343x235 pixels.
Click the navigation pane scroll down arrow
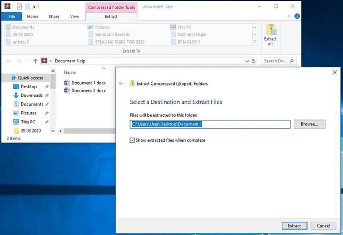[x=53, y=131]
